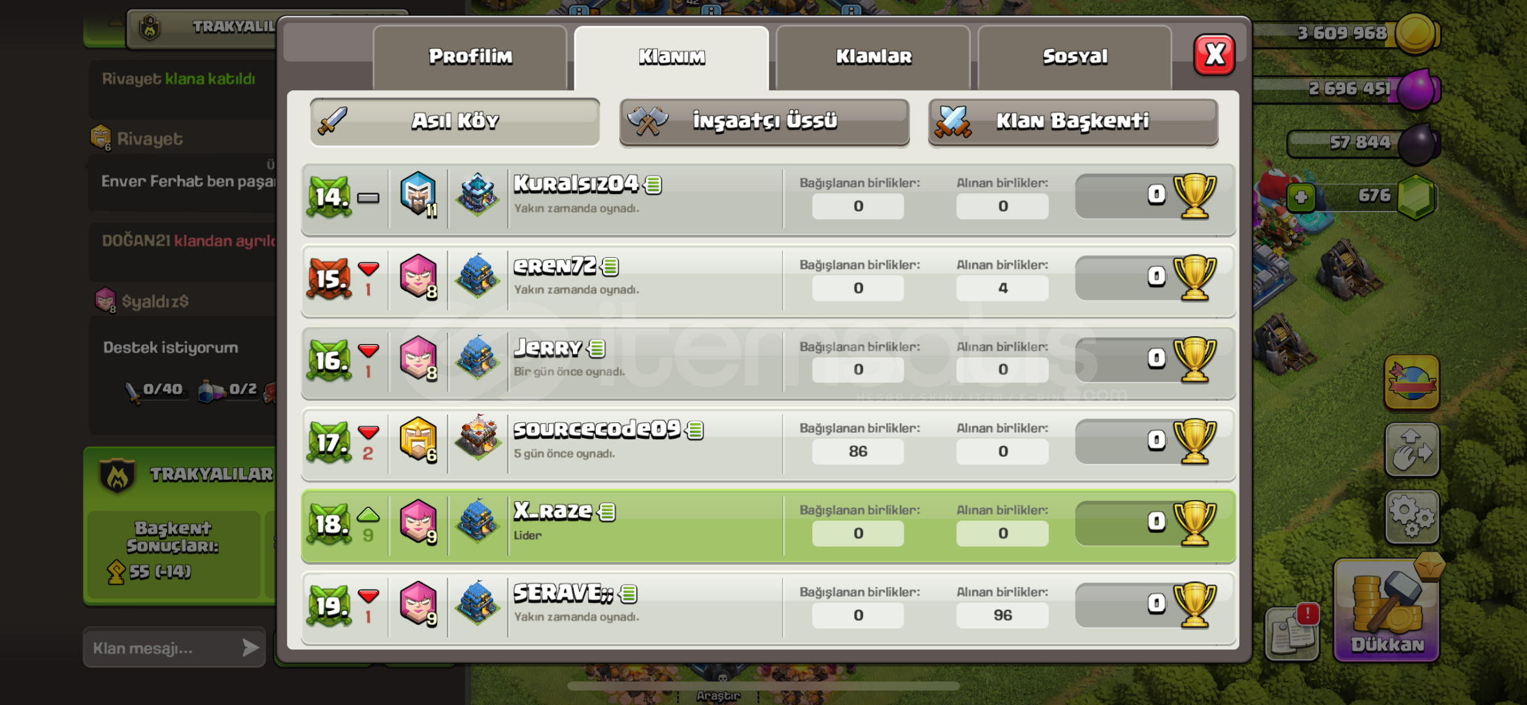Screen dimensions: 1527x705
Task: Open the Sosyal tab
Action: pos(1075,57)
